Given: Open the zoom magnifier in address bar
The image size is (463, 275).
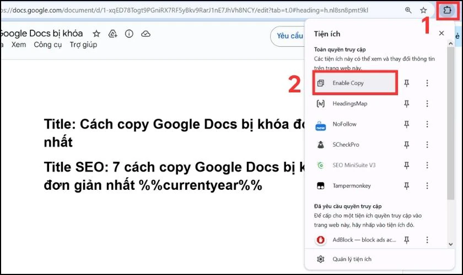Looking at the screenshot, I should pyautogui.click(x=408, y=10).
